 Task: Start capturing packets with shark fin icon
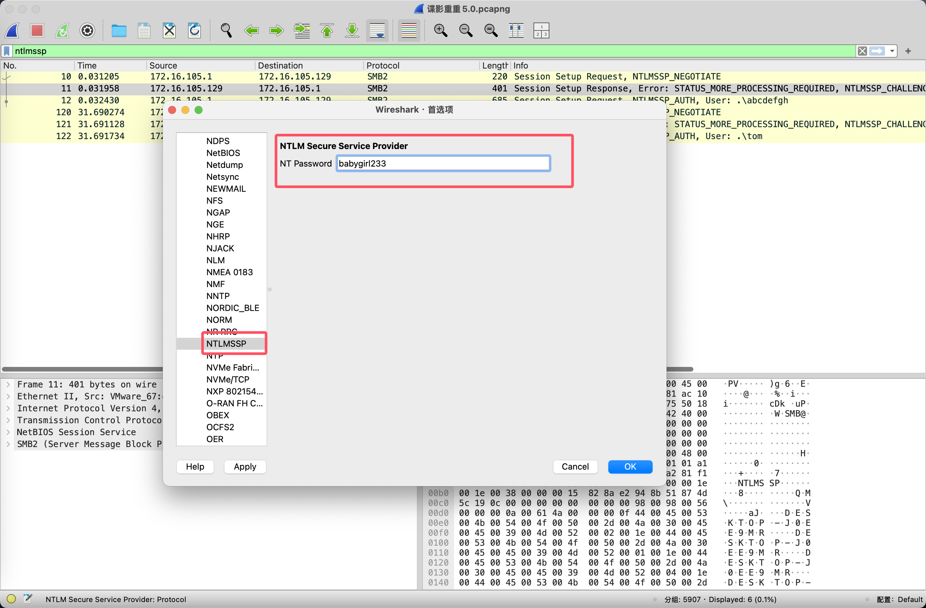pyautogui.click(x=12, y=30)
